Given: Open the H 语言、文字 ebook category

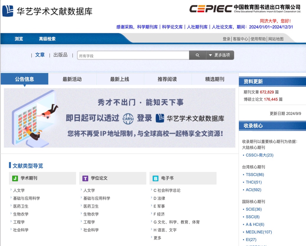Looking at the screenshot, I should tap(165, 230).
